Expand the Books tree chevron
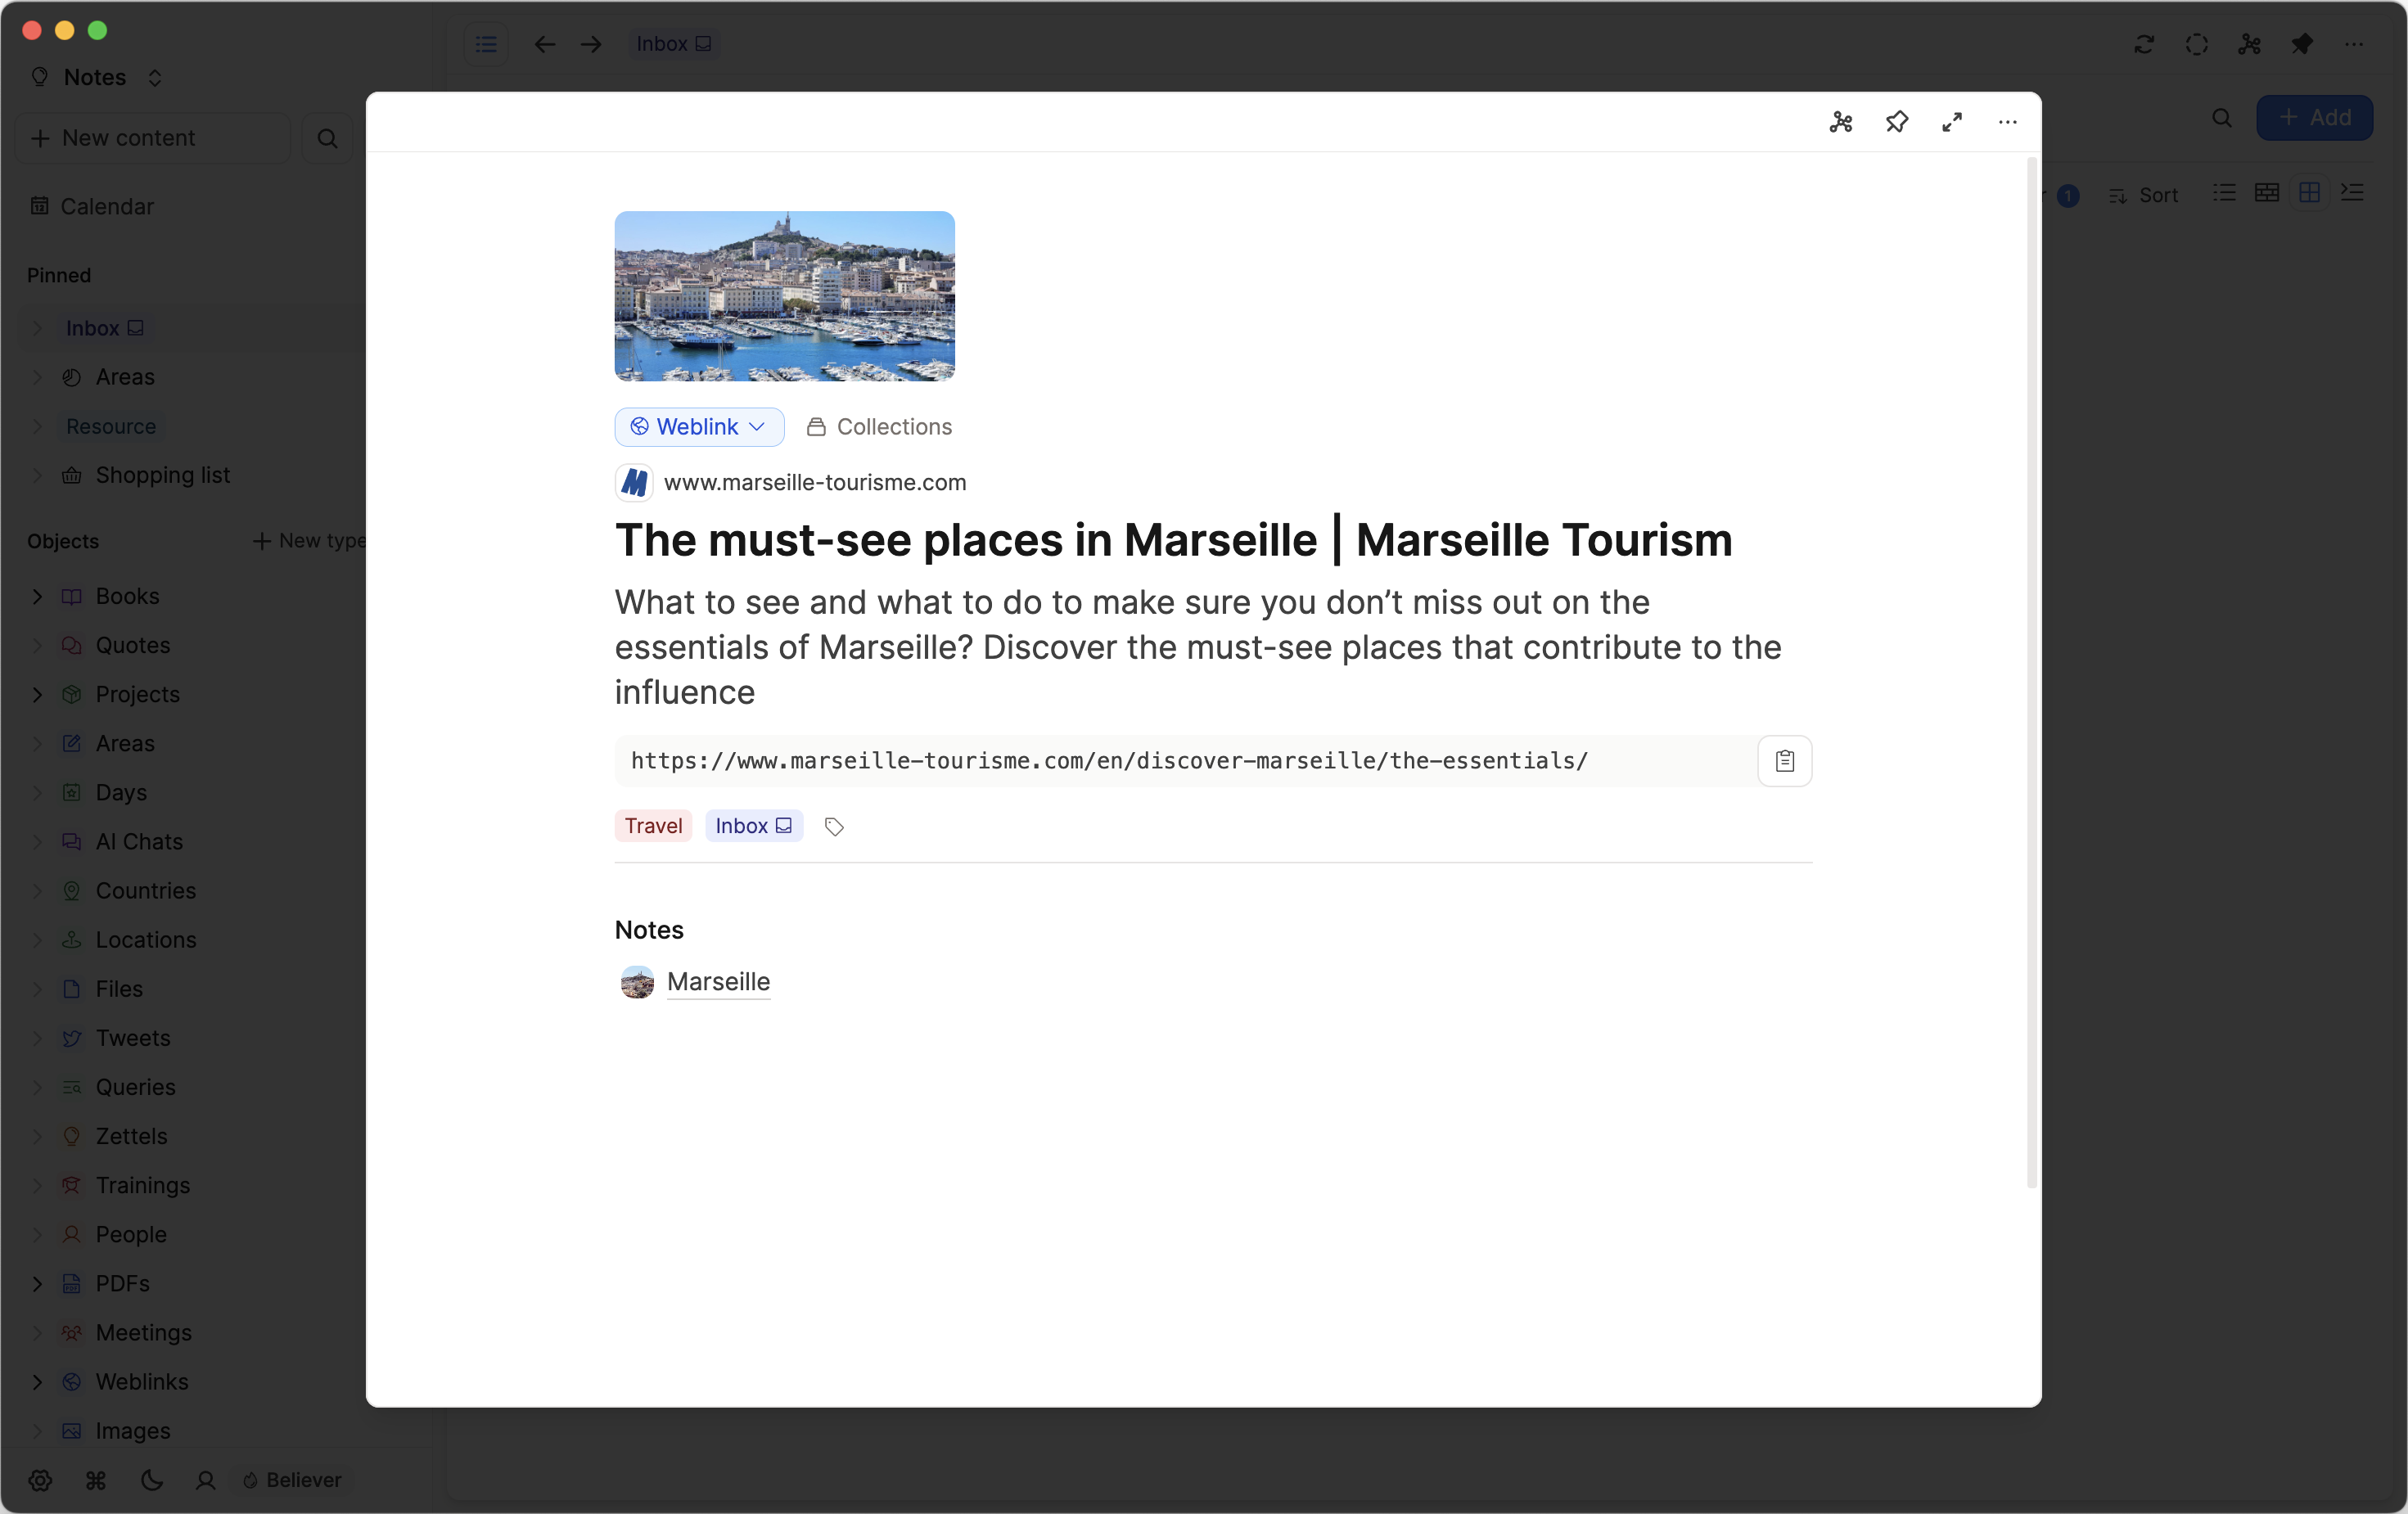This screenshot has width=2408, height=1514. coord(37,596)
